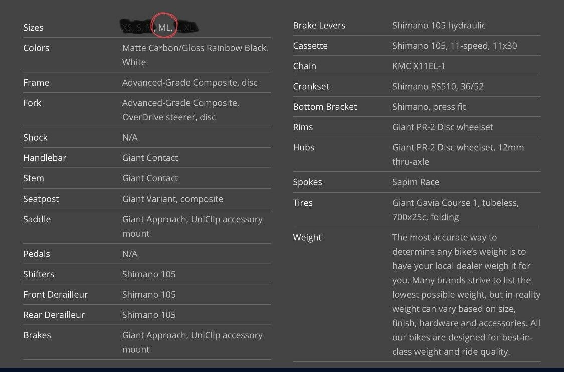Click the Advanced-Grade Composite, disc frame value

click(x=190, y=83)
